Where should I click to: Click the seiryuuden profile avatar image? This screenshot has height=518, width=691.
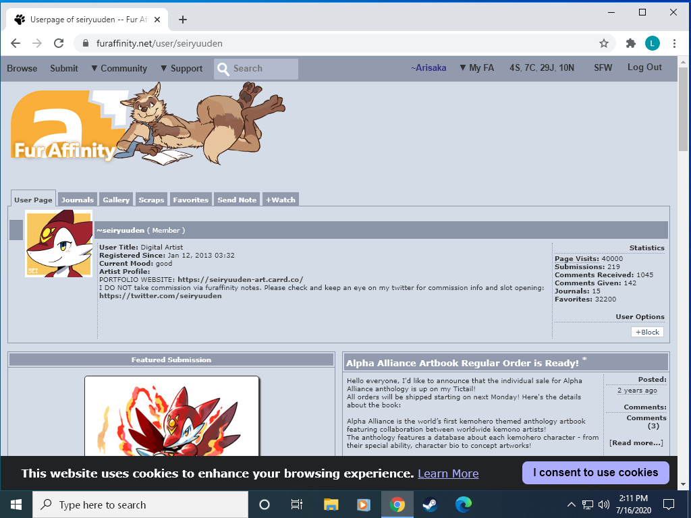pos(59,243)
